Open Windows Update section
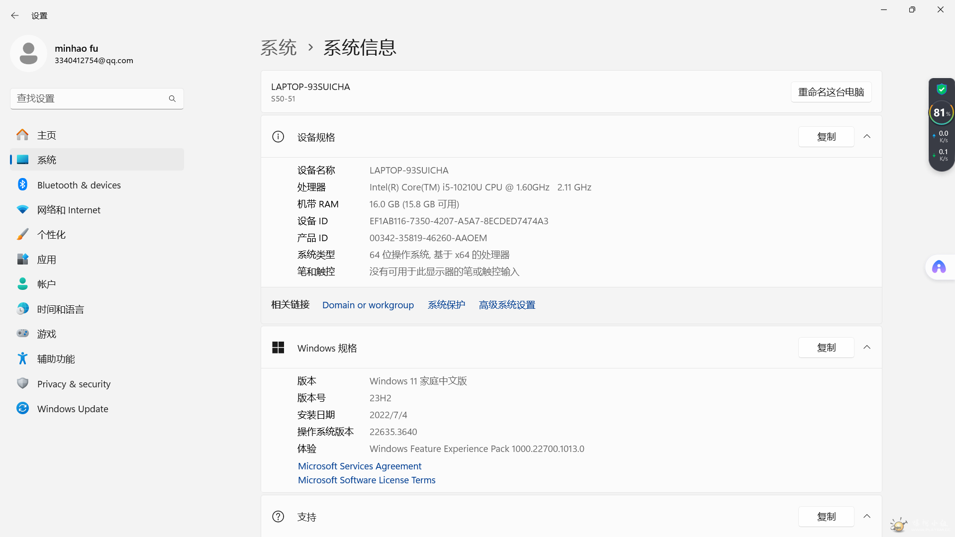The image size is (955, 537). pos(72,409)
